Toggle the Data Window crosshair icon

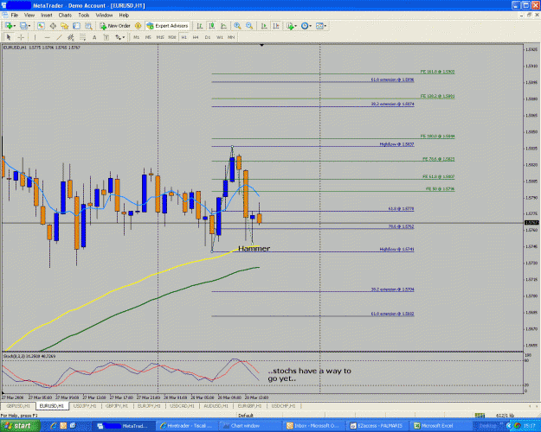tap(53, 26)
